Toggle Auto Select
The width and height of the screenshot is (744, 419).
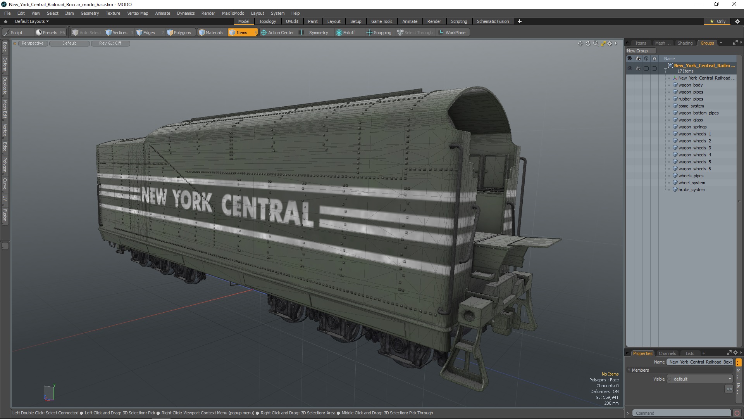click(x=87, y=33)
